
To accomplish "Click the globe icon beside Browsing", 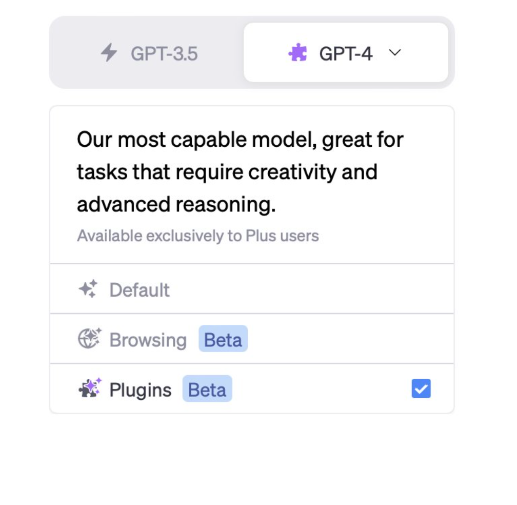I will tap(89, 339).
